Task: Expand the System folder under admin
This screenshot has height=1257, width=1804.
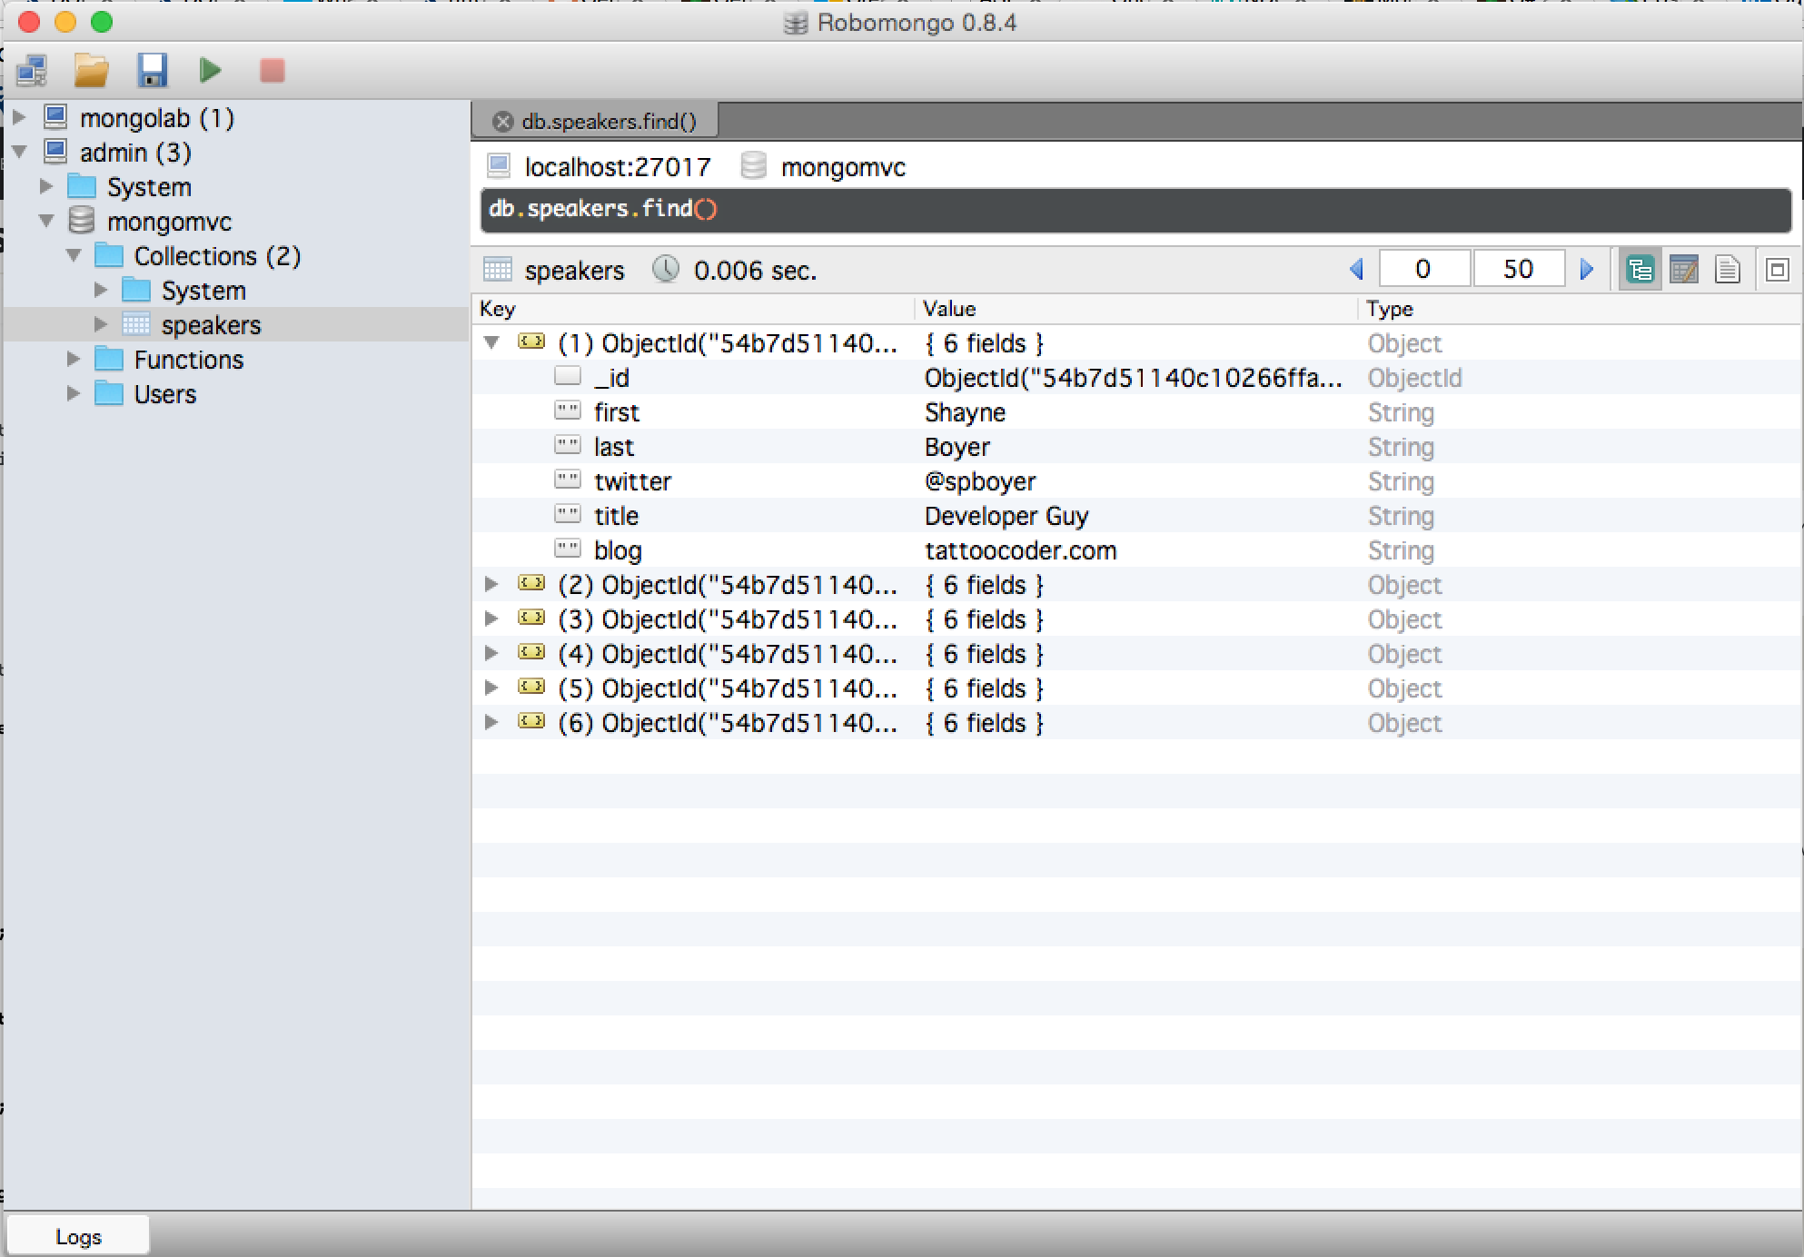Action: (x=46, y=186)
